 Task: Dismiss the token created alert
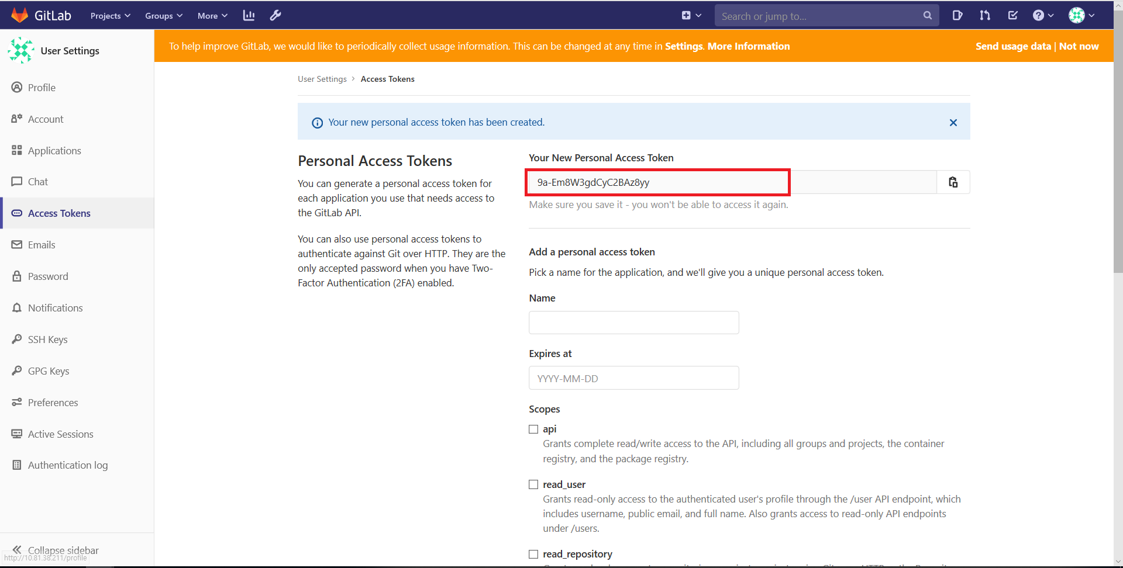pos(953,123)
